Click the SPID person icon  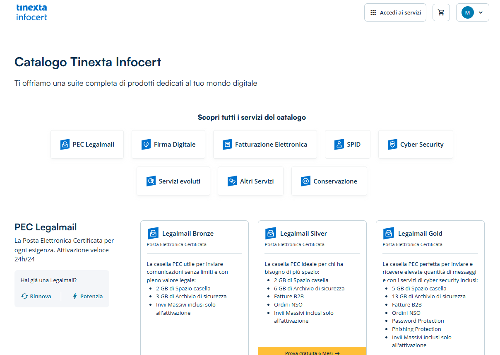point(339,145)
